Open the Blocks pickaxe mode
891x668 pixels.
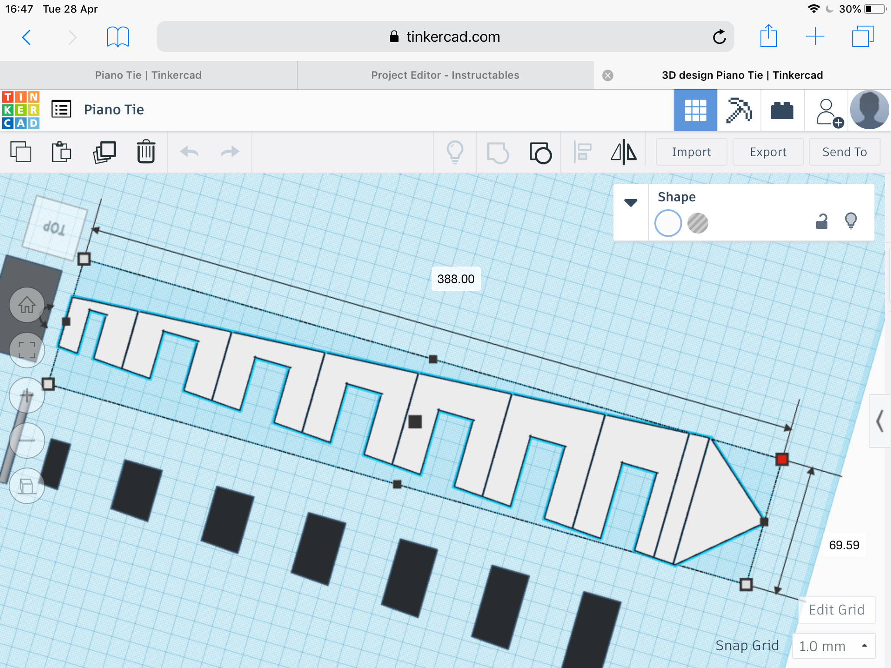739,110
